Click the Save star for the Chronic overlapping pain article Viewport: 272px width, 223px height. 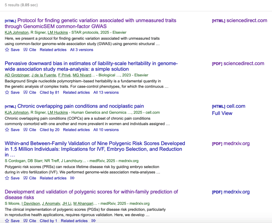(7, 130)
